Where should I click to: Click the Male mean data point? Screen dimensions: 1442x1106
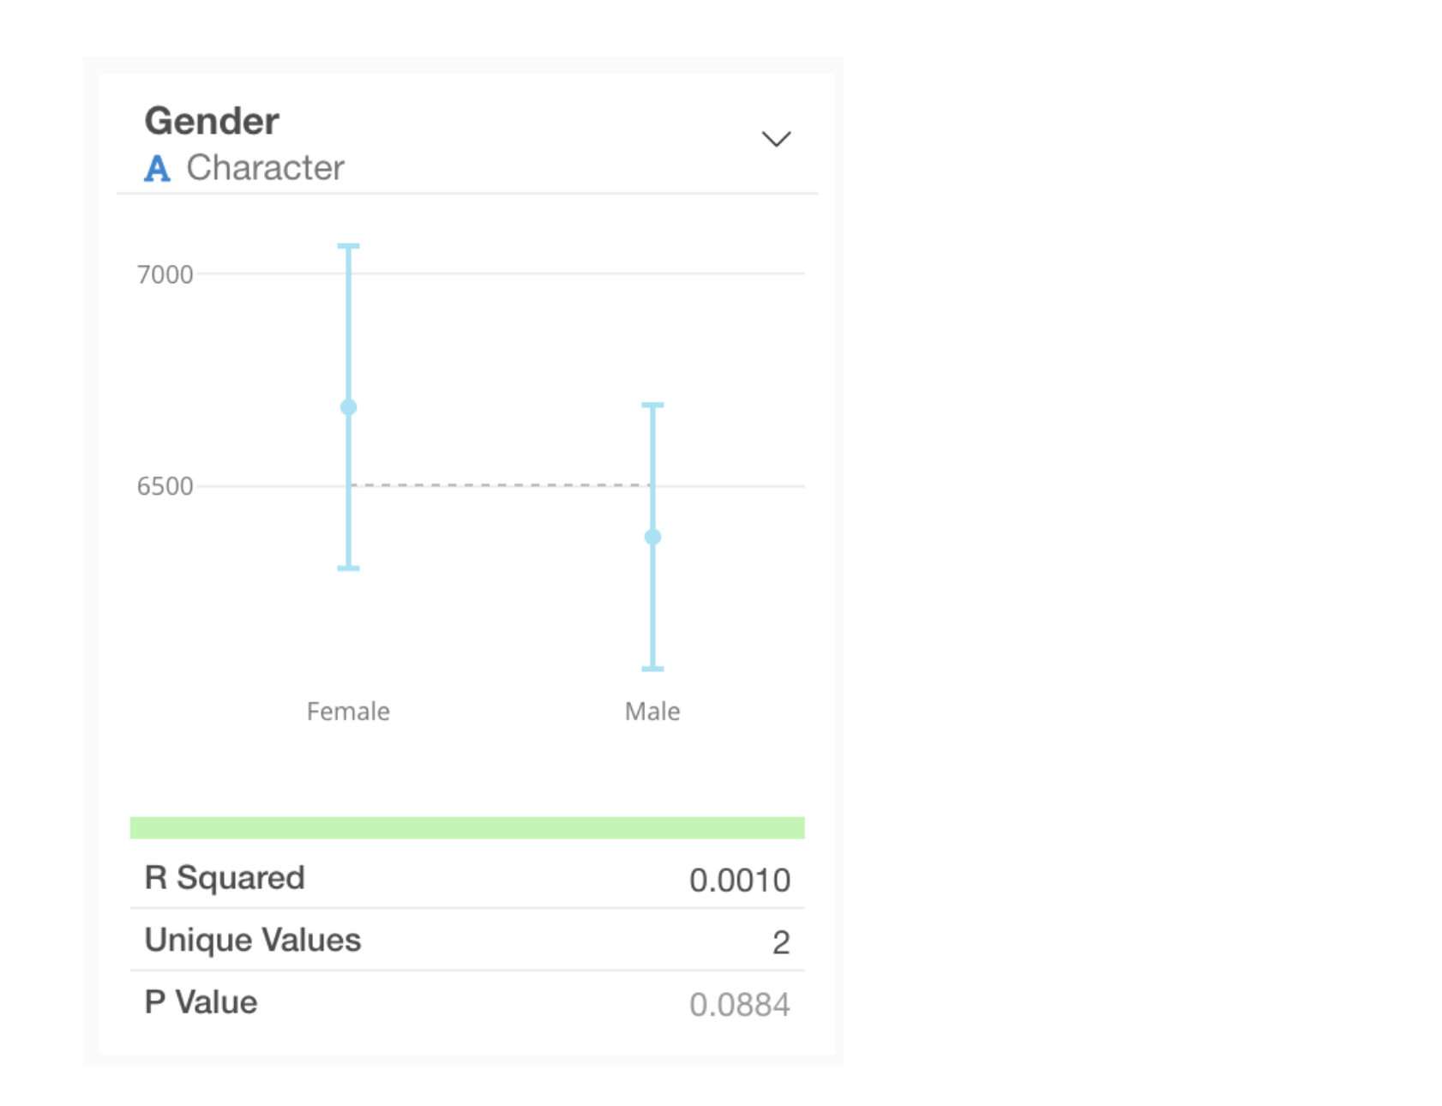pos(652,538)
